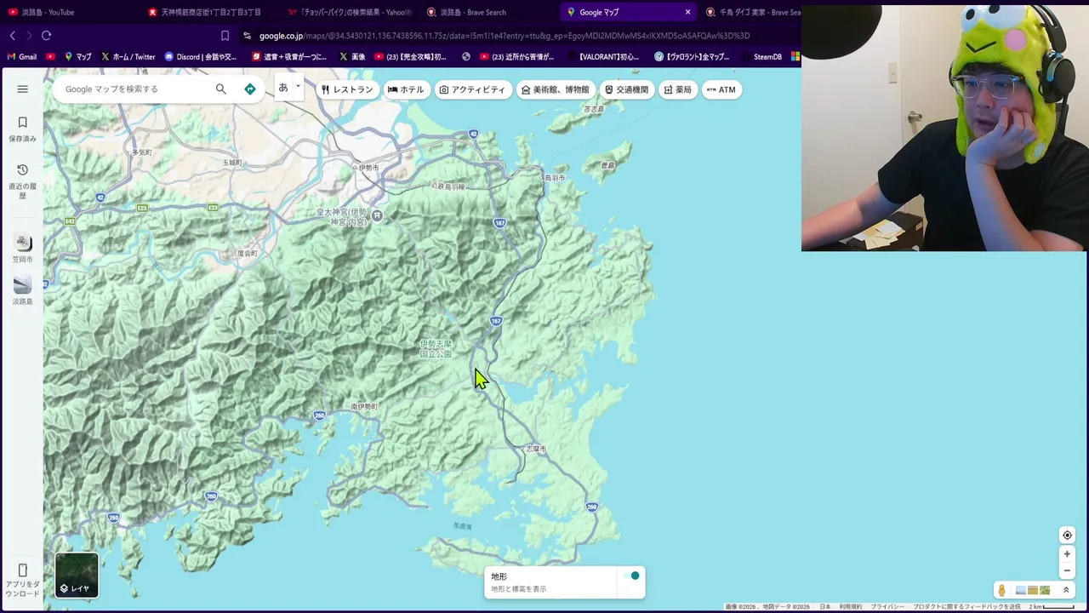Open the imagery thumbnails strip
This screenshot has width=1089, height=613.
tap(1033, 590)
